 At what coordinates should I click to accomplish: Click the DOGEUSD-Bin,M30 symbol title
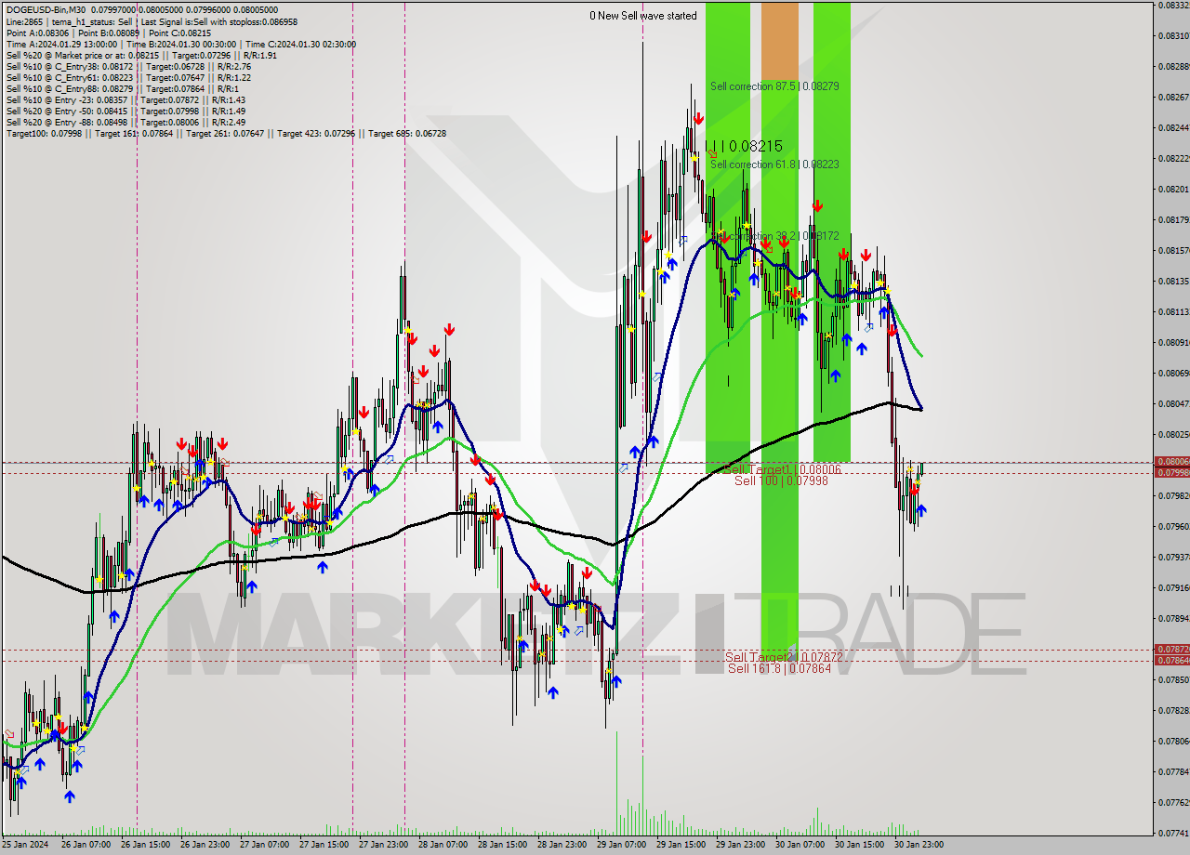click(x=45, y=10)
